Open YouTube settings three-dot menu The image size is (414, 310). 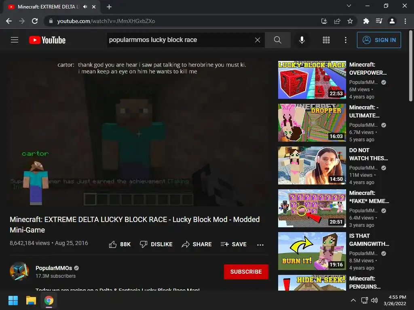coord(345,40)
